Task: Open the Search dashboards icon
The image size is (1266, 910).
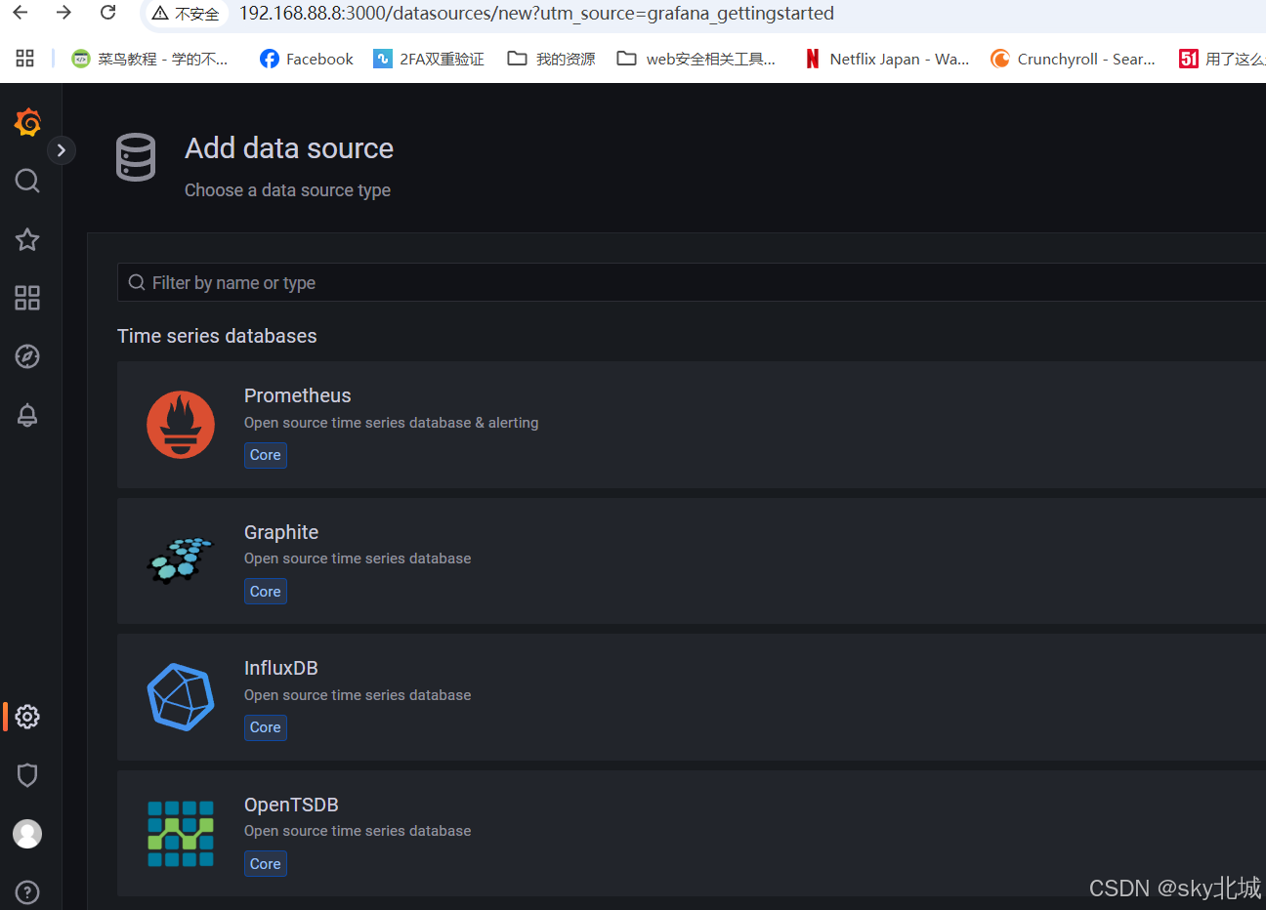Action: point(27,181)
